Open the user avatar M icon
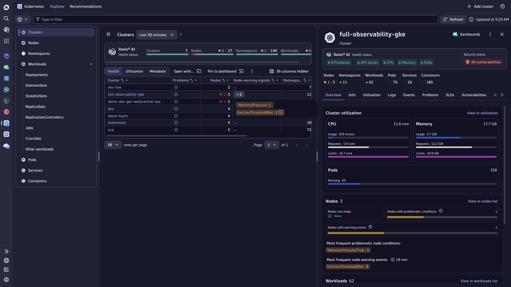The height and width of the screenshot is (287, 511). [6, 279]
